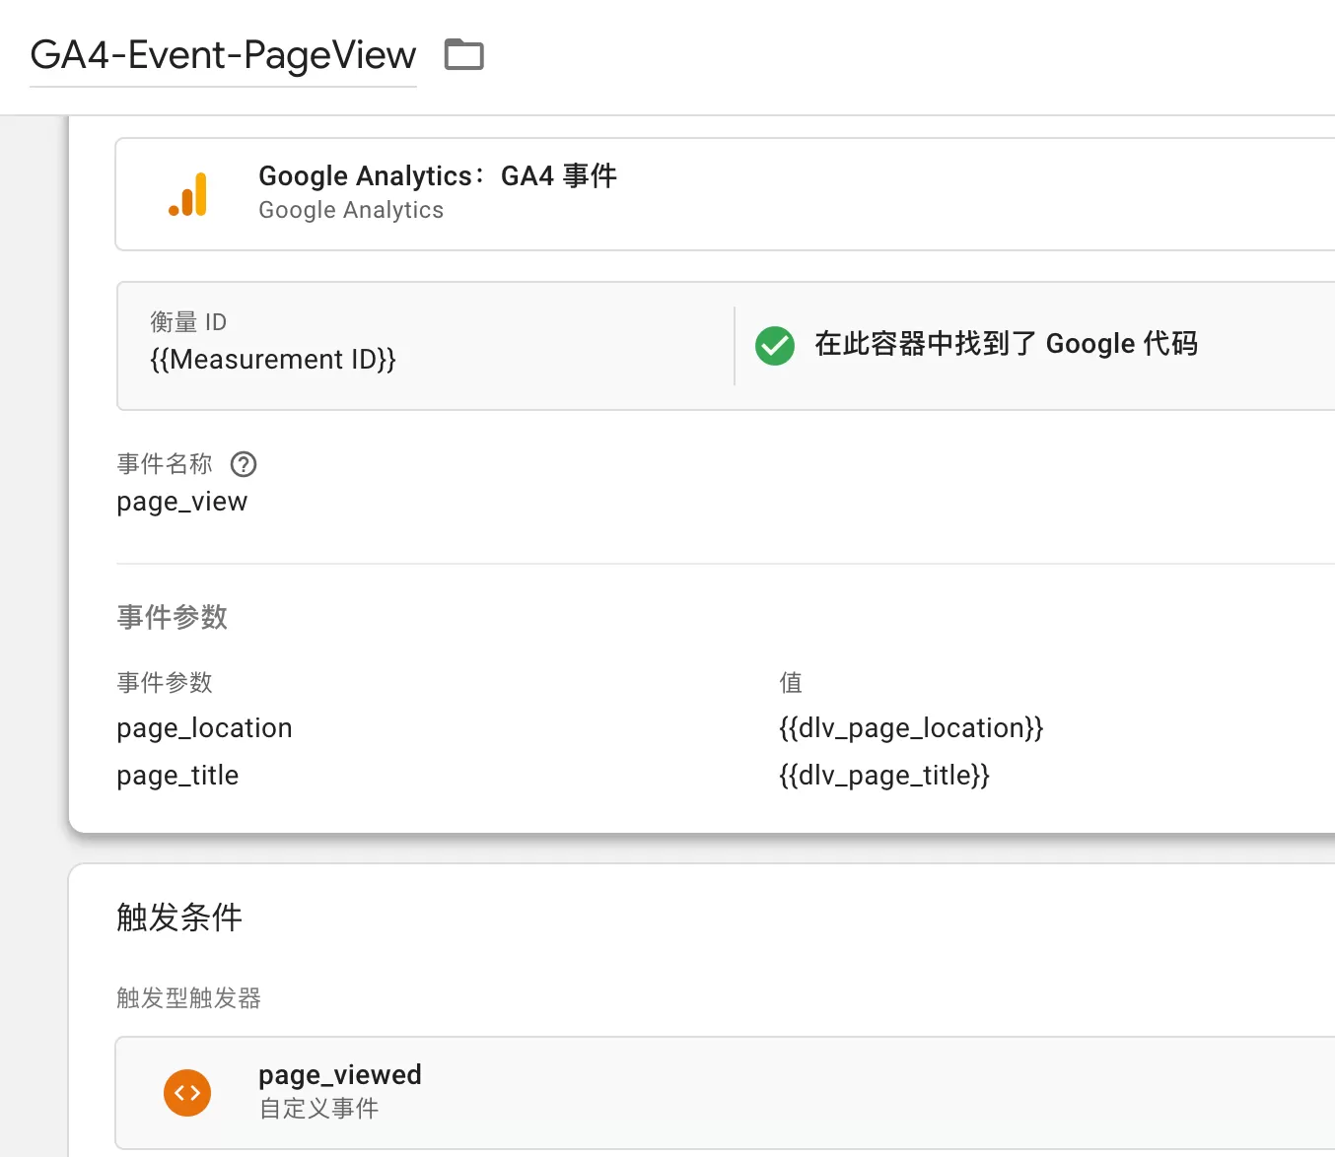
Task: Click the 事件参数 section heading
Action: pyautogui.click(x=173, y=617)
